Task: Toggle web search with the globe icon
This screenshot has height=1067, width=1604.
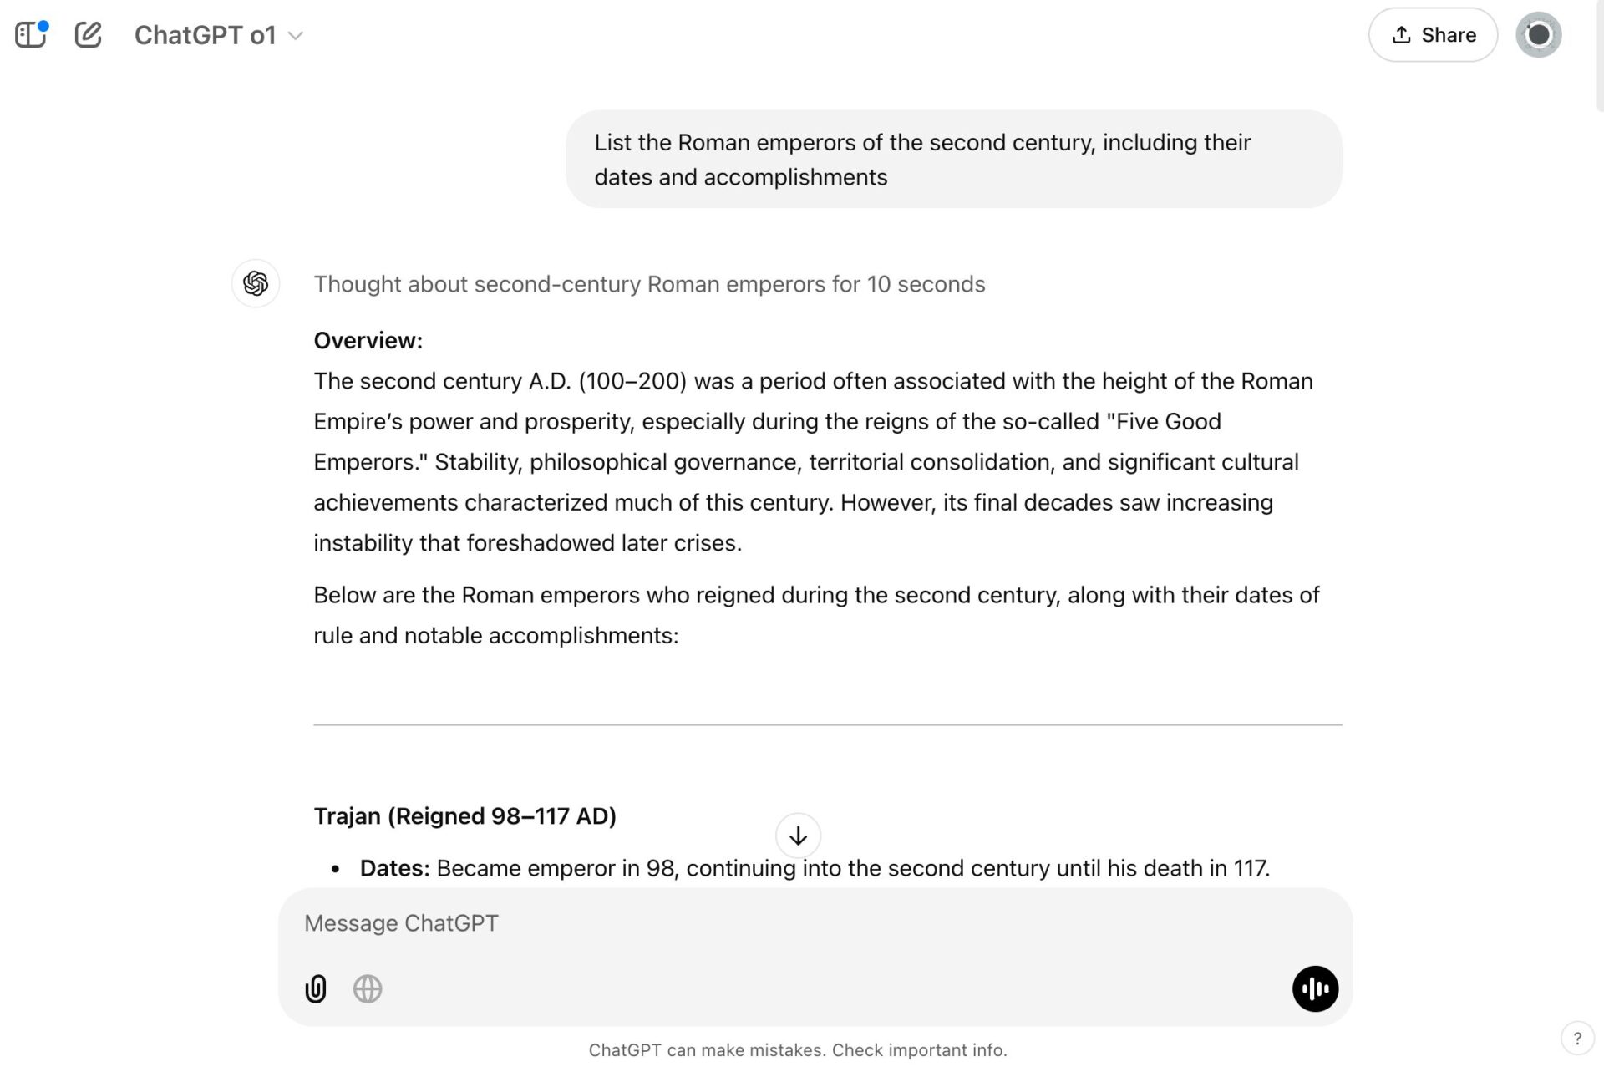Action: 368,989
